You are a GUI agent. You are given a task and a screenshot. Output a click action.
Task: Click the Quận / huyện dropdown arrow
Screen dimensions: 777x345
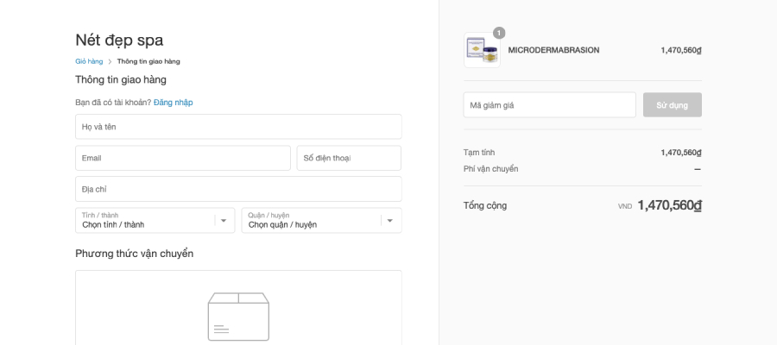390,221
